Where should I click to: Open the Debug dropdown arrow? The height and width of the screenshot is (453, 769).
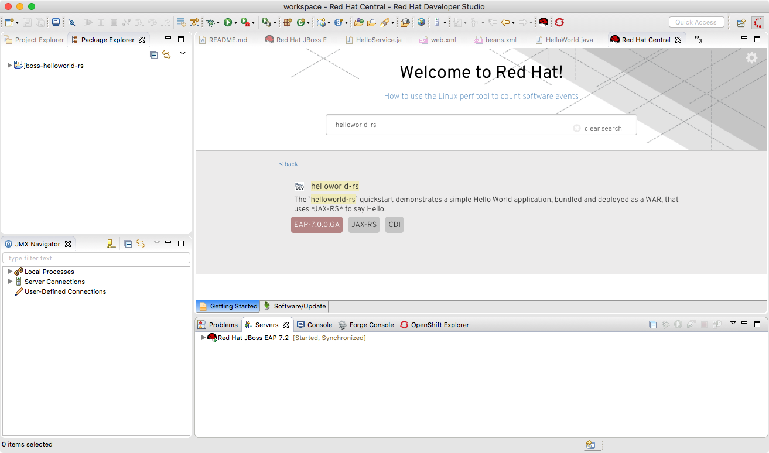coord(218,23)
